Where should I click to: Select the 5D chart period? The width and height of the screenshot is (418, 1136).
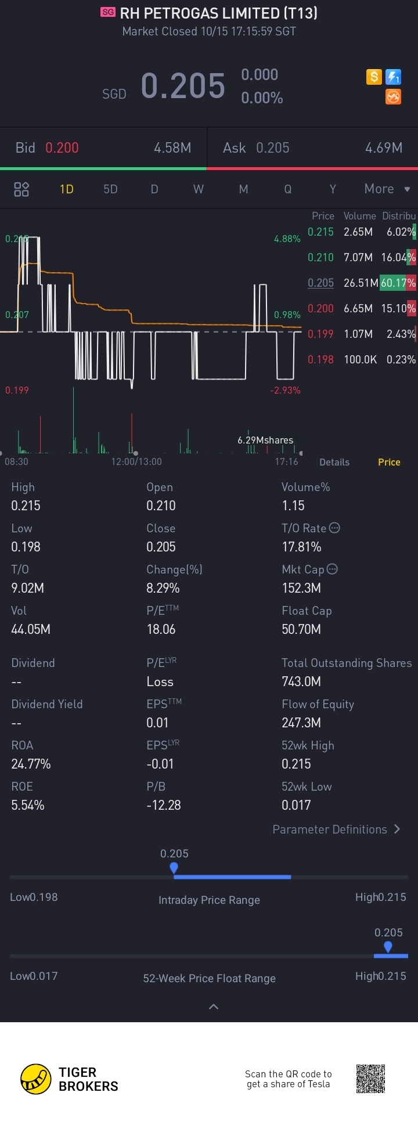pos(110,189)
